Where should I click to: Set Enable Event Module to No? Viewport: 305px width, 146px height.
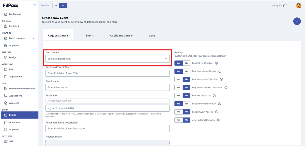point(187,63)
